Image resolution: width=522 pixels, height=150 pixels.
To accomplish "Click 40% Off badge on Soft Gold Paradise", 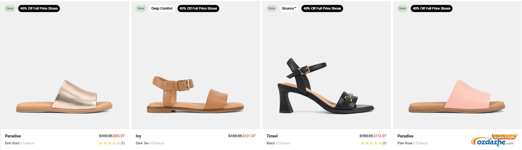I will tap(39, 8).
